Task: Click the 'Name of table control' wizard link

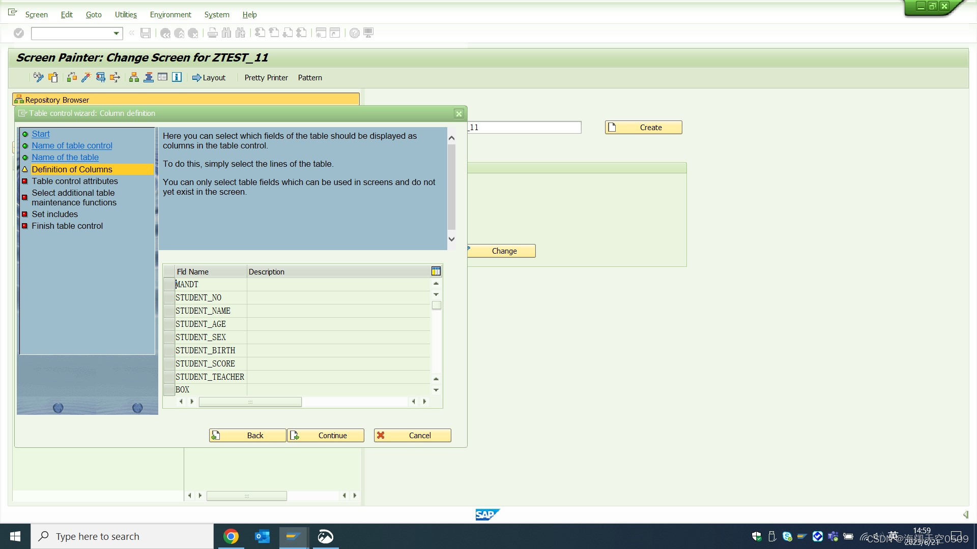Action: 72,146
